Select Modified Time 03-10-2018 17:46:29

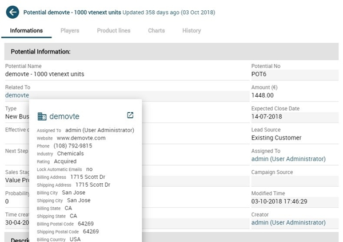[x=279, y=201]
